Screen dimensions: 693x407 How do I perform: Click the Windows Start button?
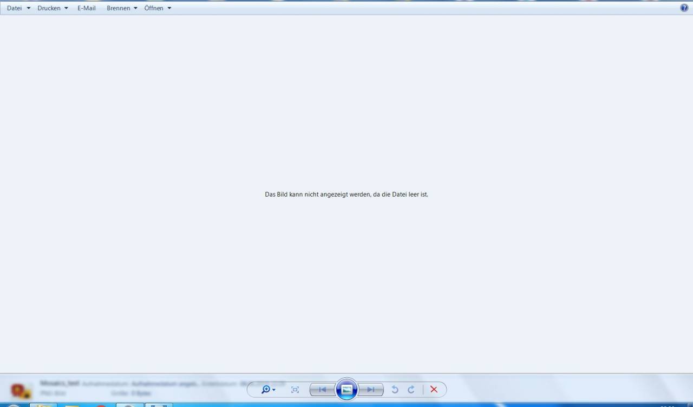(14, 405)
